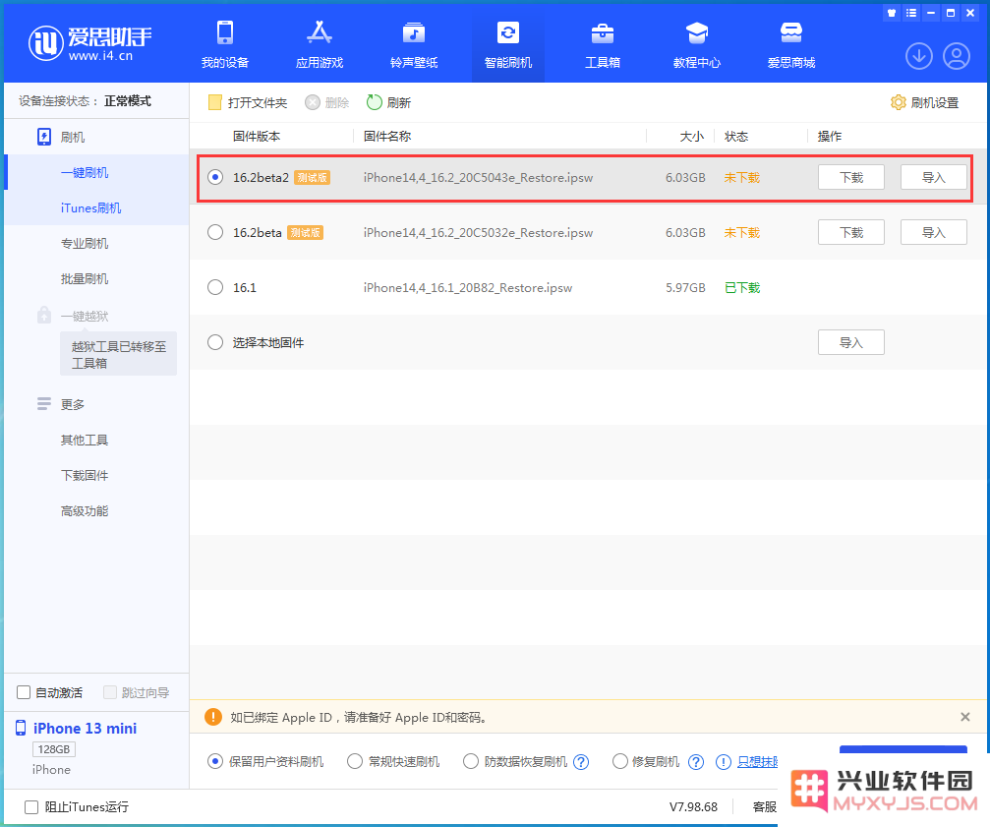Download the 16.2beta firmware
990x827 pixels.
851,232
